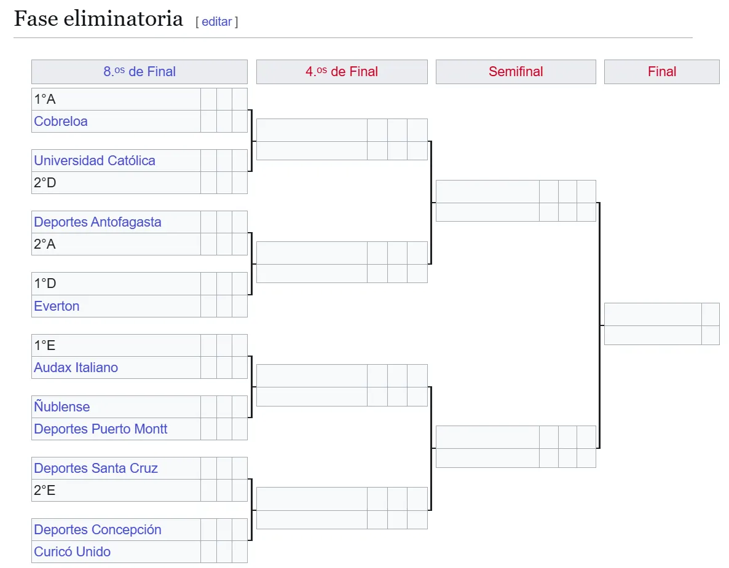The image size is (729, 568).
Task: Open the Deportes Puerto Montt link
Action: pos(100,429)
